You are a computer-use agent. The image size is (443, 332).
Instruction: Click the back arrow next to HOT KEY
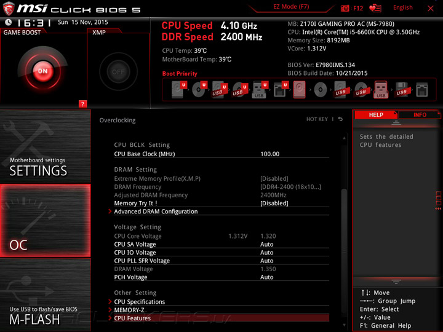(340, 119)
